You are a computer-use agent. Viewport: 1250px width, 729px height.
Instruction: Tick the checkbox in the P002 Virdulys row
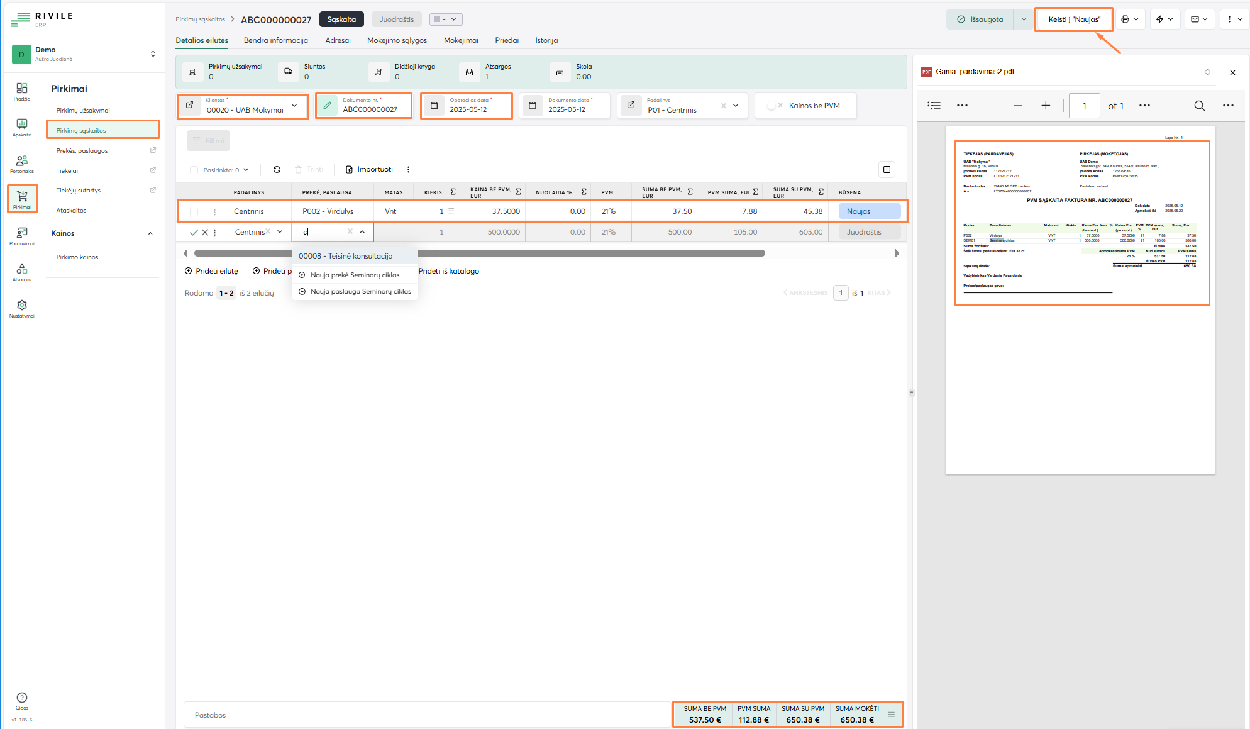pyautogui.click(x=194, y=212)
